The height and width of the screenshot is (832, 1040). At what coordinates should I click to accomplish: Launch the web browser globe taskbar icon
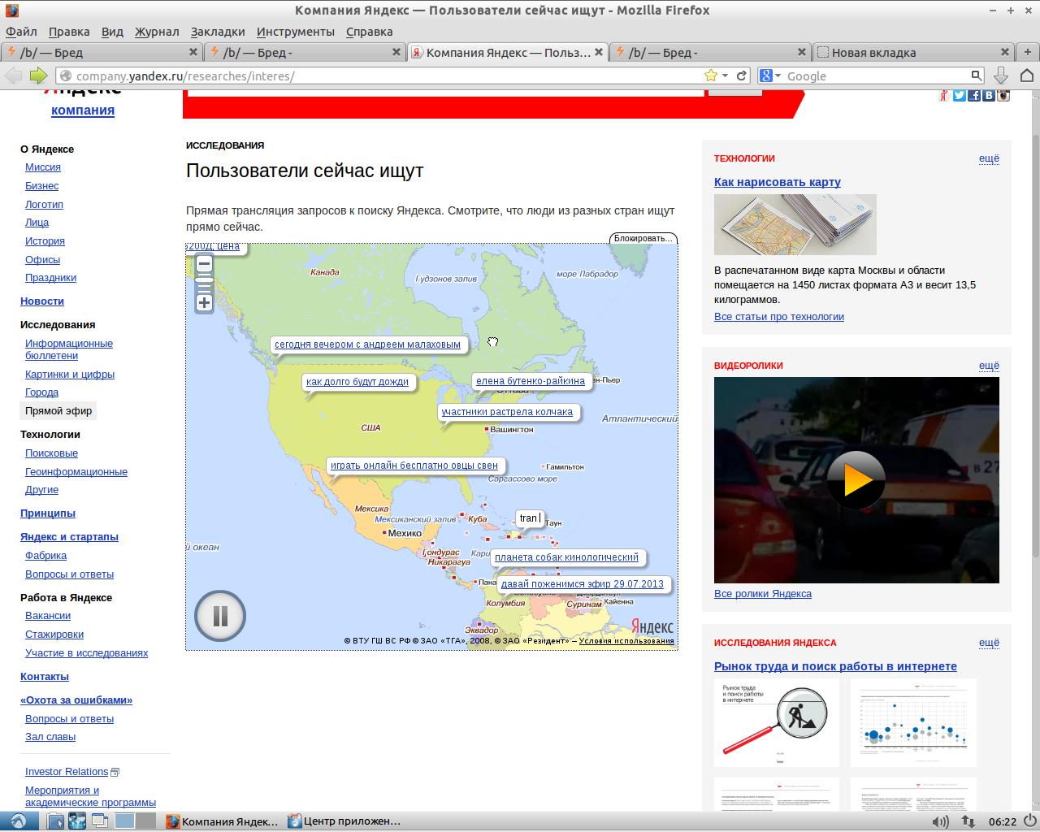tap(77, 821)
